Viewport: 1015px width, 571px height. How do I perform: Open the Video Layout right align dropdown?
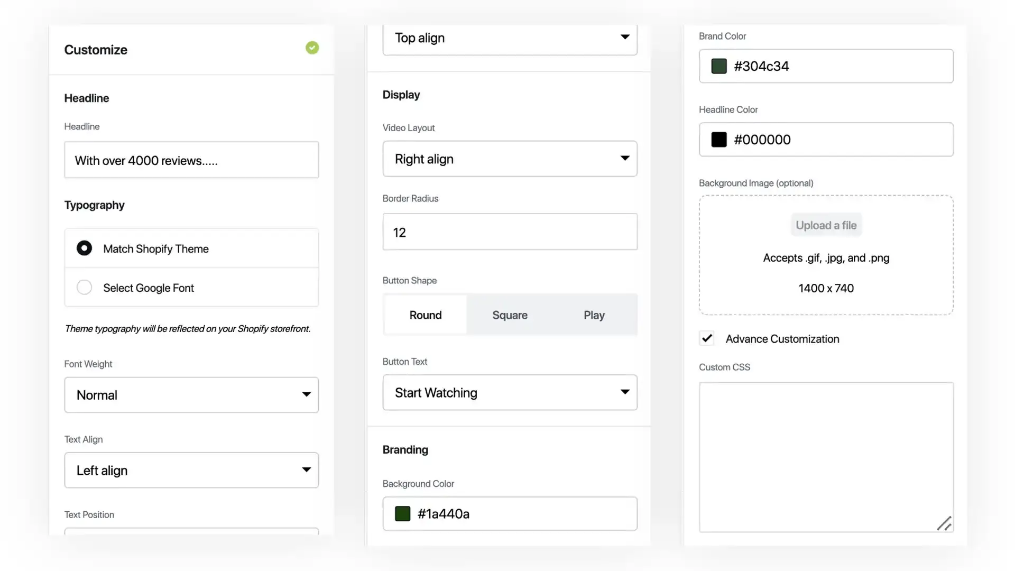point(510,158)
